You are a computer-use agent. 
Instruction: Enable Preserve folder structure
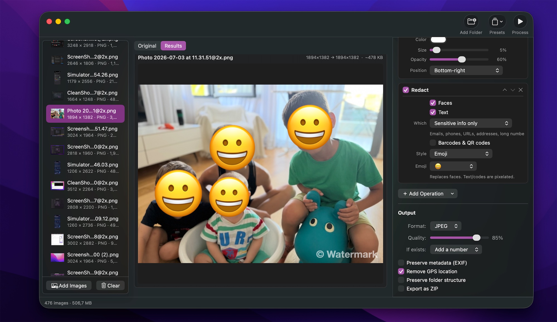tap(401, 280)
